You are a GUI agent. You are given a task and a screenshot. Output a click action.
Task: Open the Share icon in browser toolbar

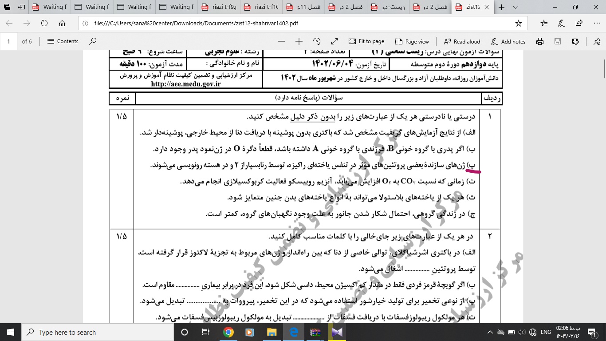coord(579,24)
